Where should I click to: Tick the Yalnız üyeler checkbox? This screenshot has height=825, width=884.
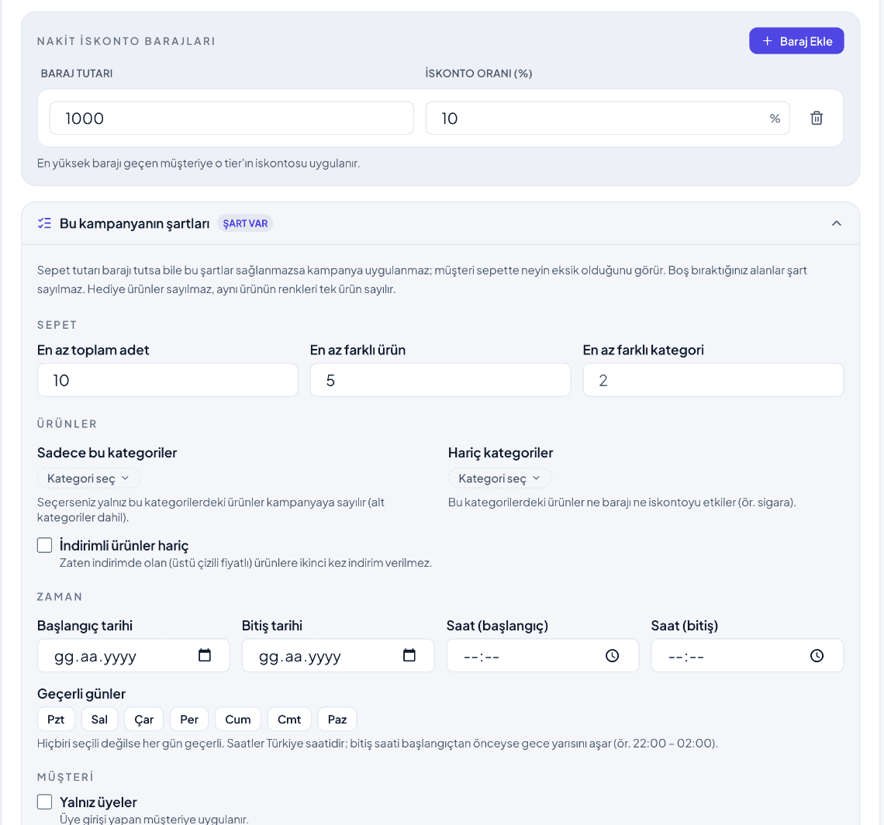click(44, 802)
